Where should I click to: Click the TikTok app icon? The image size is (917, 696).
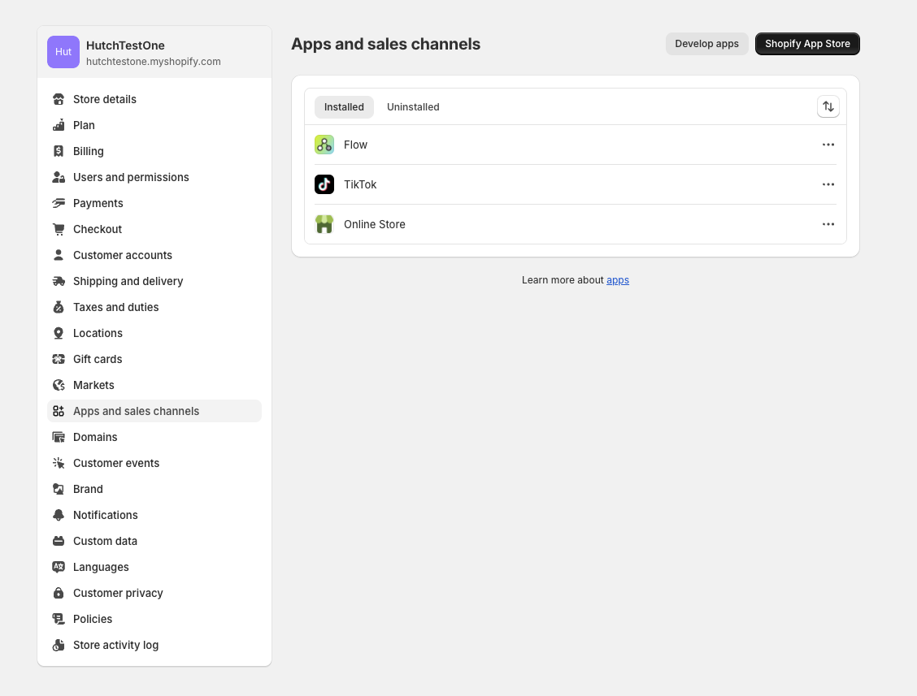324,184
